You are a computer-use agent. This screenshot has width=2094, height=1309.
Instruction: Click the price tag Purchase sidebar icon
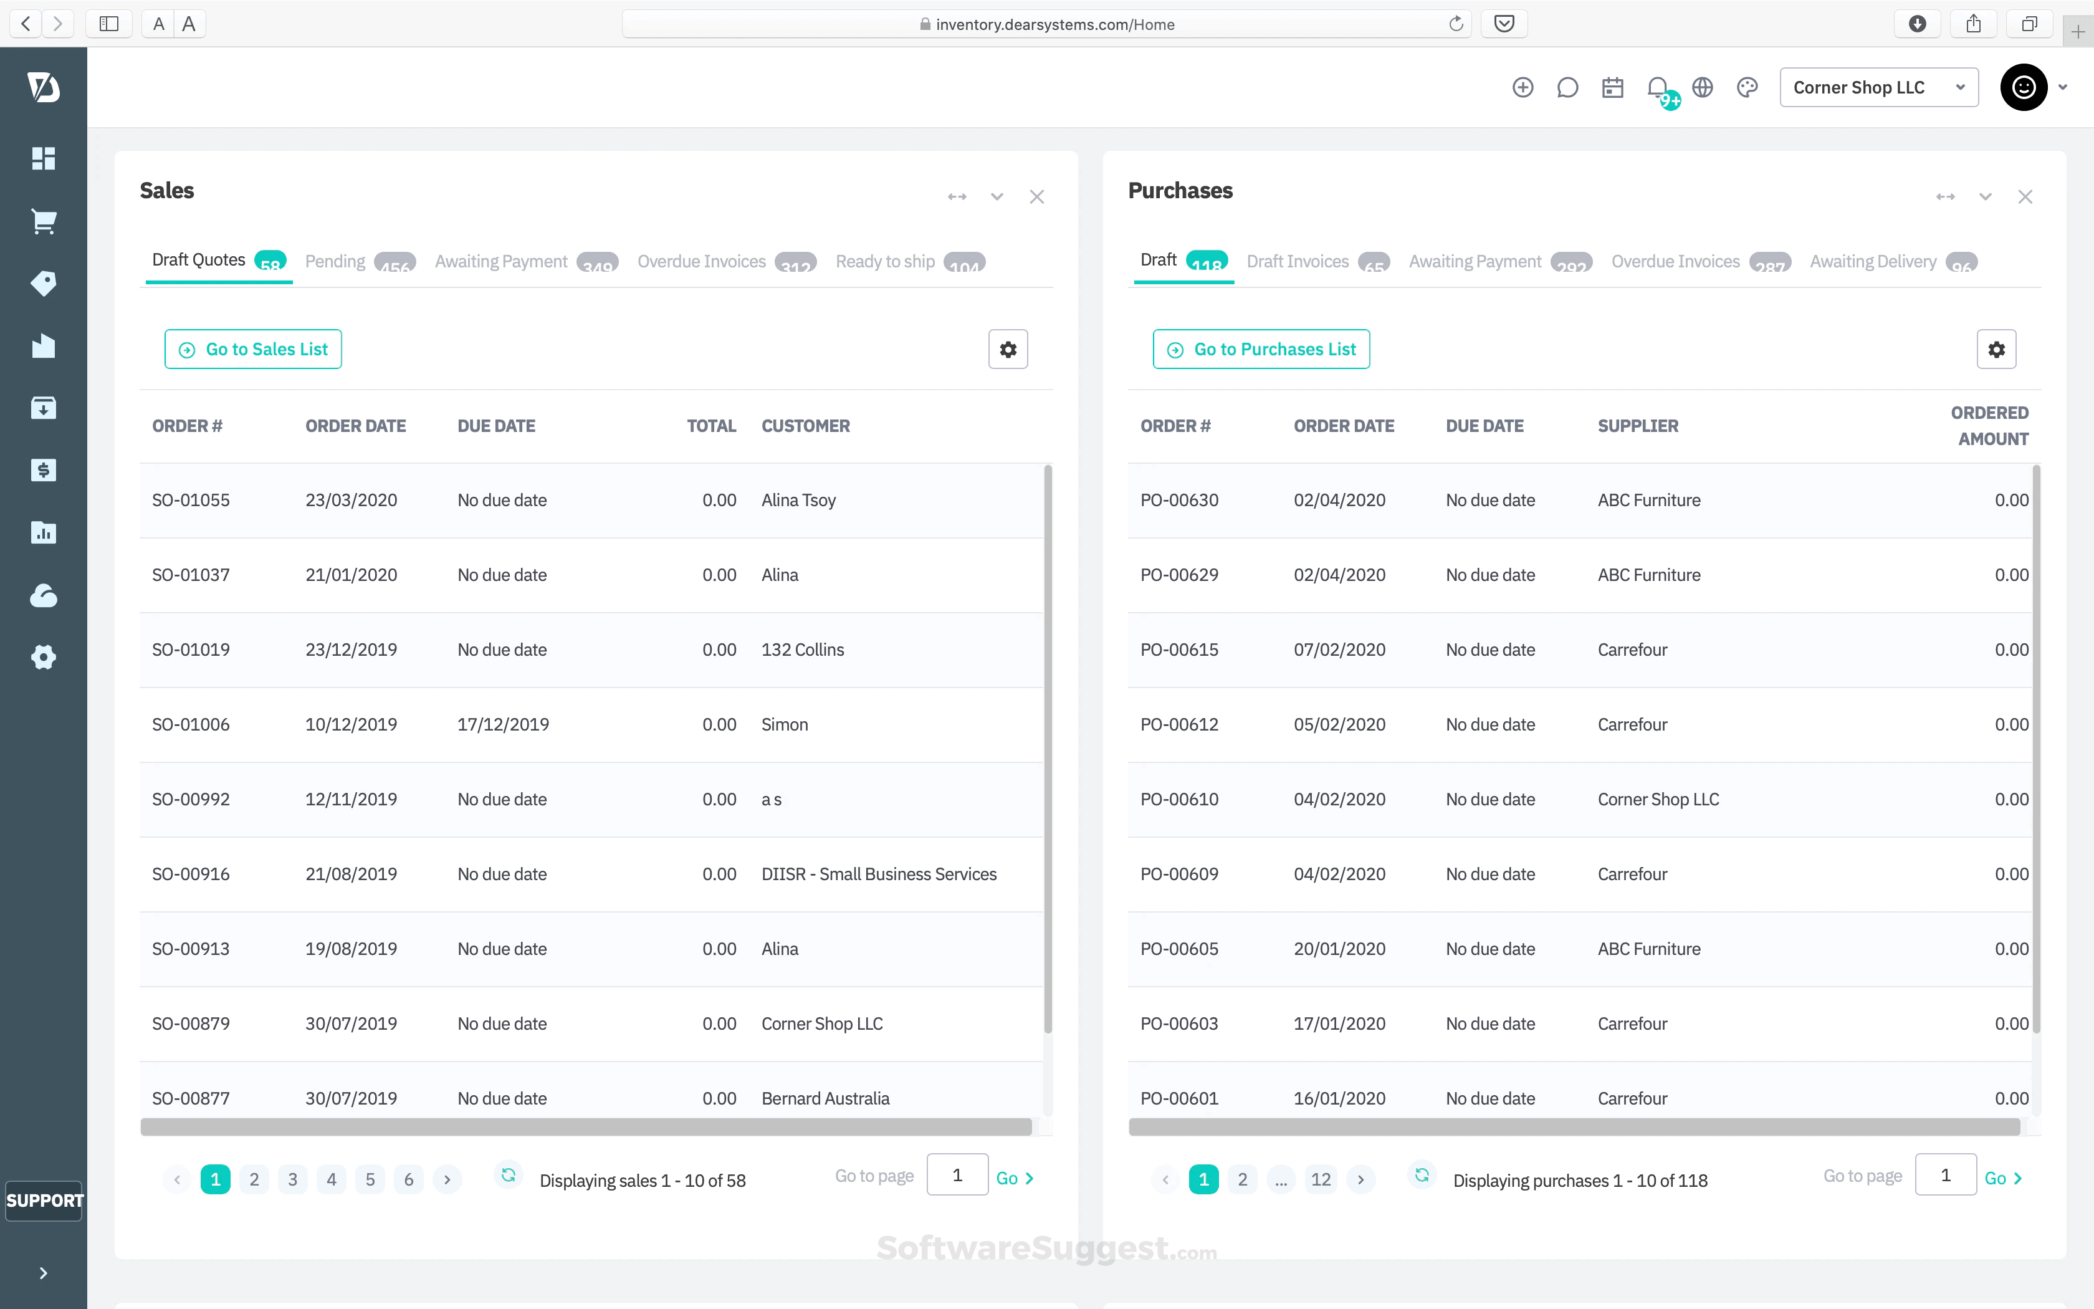point(43,283)
